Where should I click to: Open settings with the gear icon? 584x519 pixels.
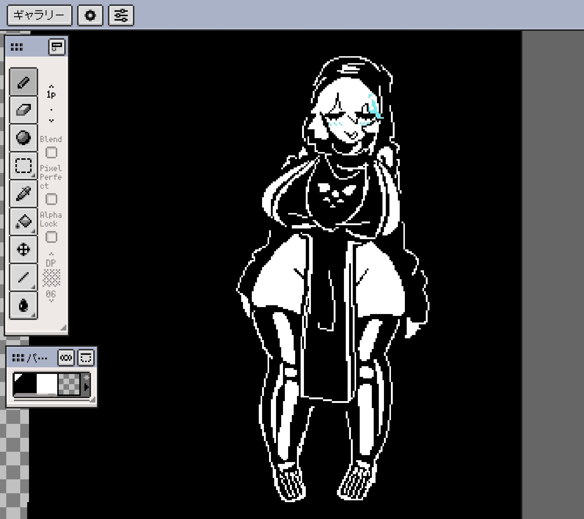pyautogui.click(x=90, y=15)
